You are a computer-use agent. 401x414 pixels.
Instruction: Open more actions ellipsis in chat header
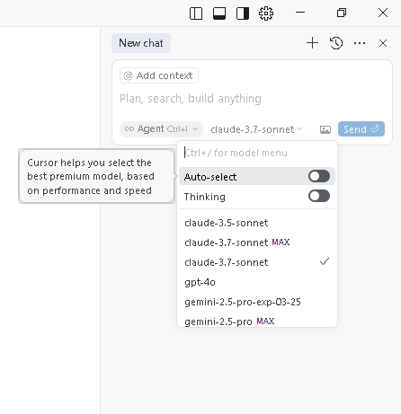(360, 43)
